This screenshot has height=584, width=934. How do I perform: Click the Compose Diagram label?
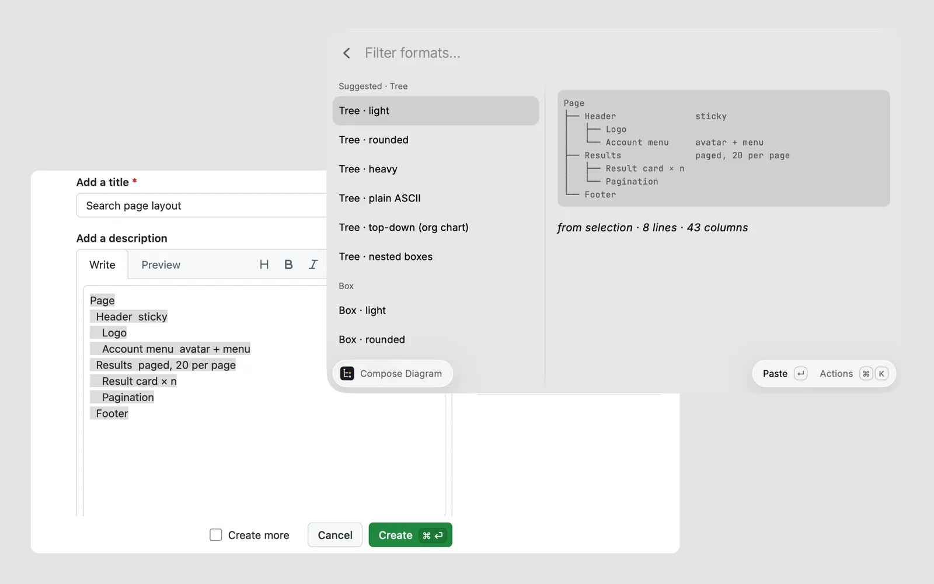point(401,374)
